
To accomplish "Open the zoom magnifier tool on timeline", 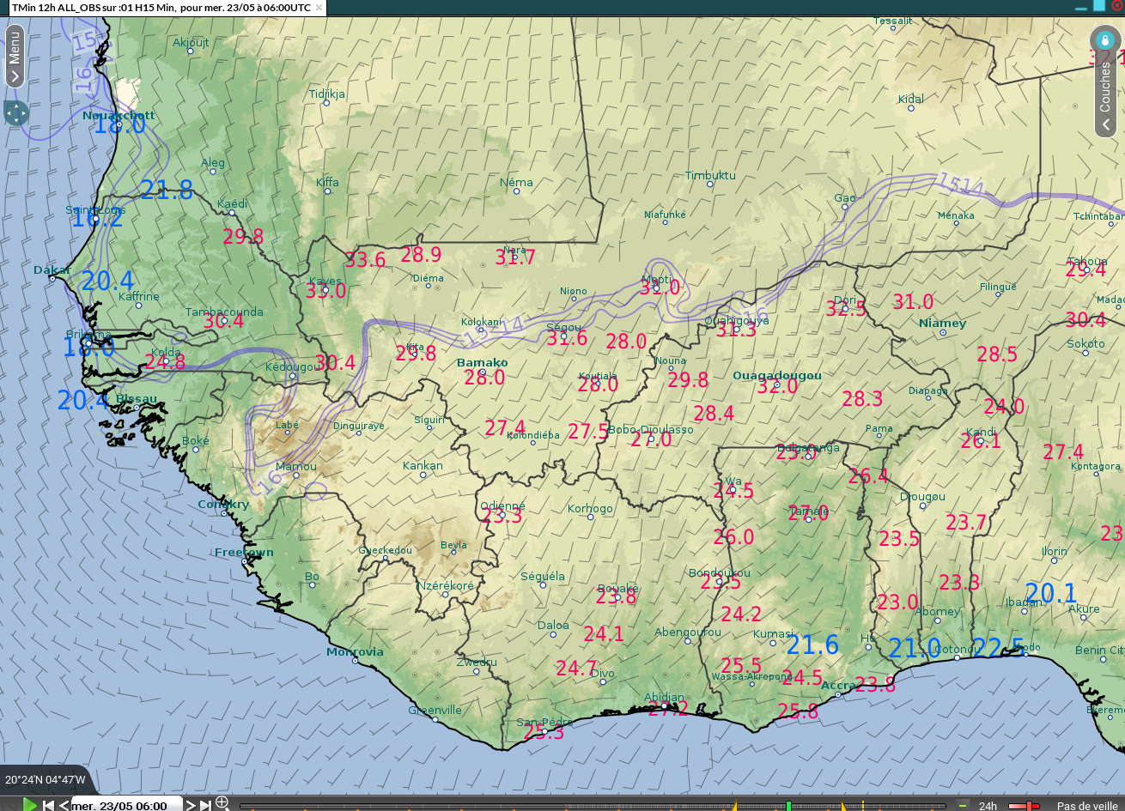I will (222, 803).
